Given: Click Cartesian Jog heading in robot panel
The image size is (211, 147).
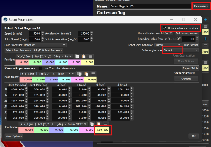Looking at the screenshot, I should coord(111,13).
